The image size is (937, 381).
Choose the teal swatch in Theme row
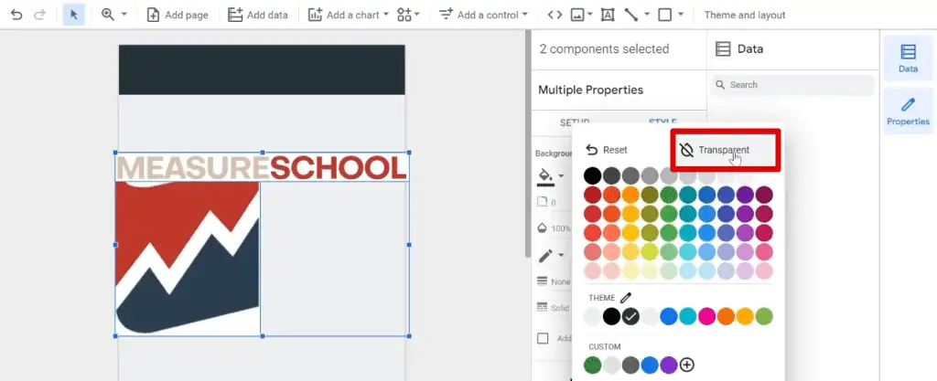(x=687, y=317)
